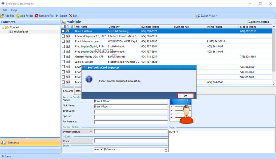The height and width of the screenshot is (159, 276).
Task: Click down arrow of contact list scrollbar
Action: (274, 84)
